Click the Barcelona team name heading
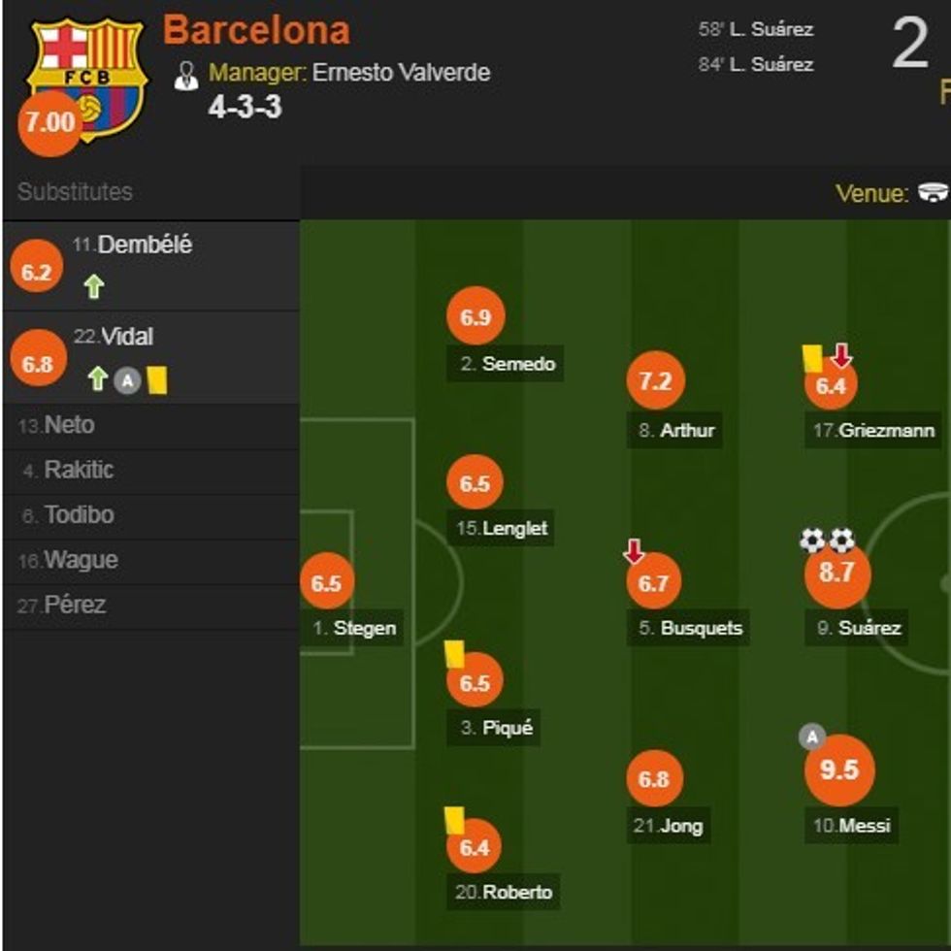Viewport: 951px width, 951px height. [x=260, y=30]
